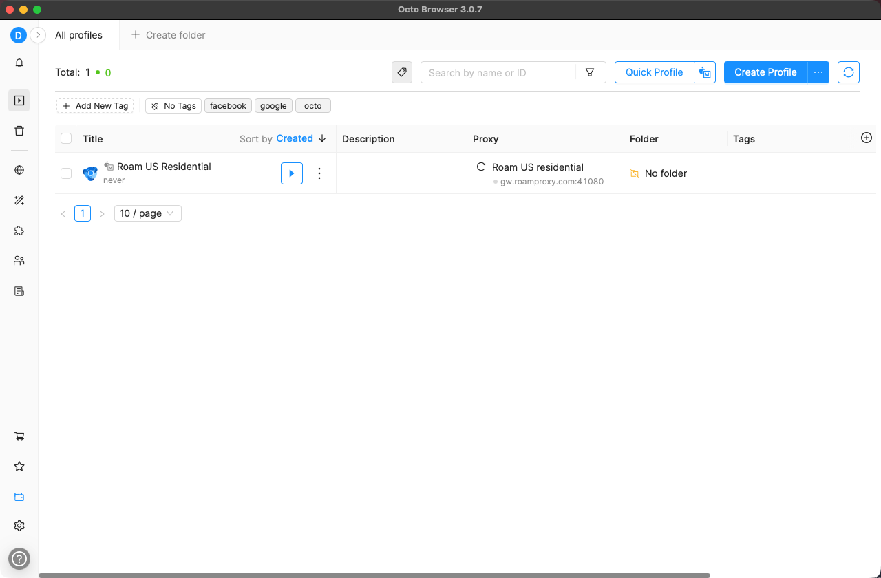Image resolution: width=881 pixels, height=578 pixels.
Task: Open the shopping cart icon
Action: pyautogui.click(x=19, y=436)
